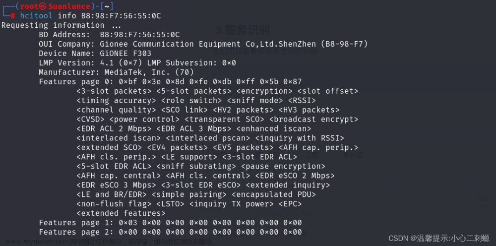496x246 pixels.
Task: Click the <extended features> tag
Action: pos(121,213)
